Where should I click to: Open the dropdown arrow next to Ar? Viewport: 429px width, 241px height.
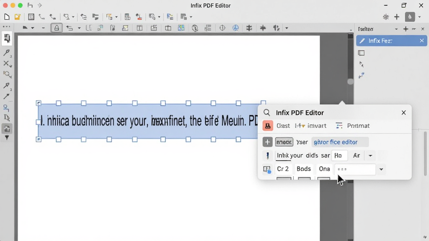coord(370,156)
